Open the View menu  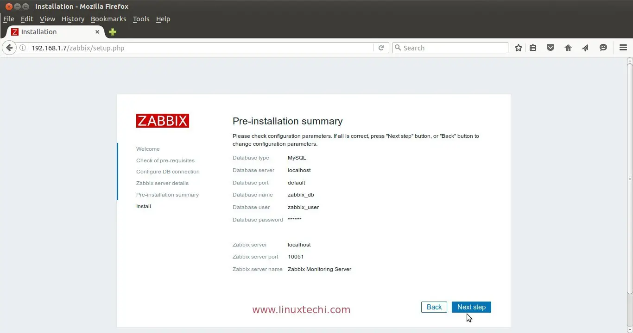click(x=47, y=19)
